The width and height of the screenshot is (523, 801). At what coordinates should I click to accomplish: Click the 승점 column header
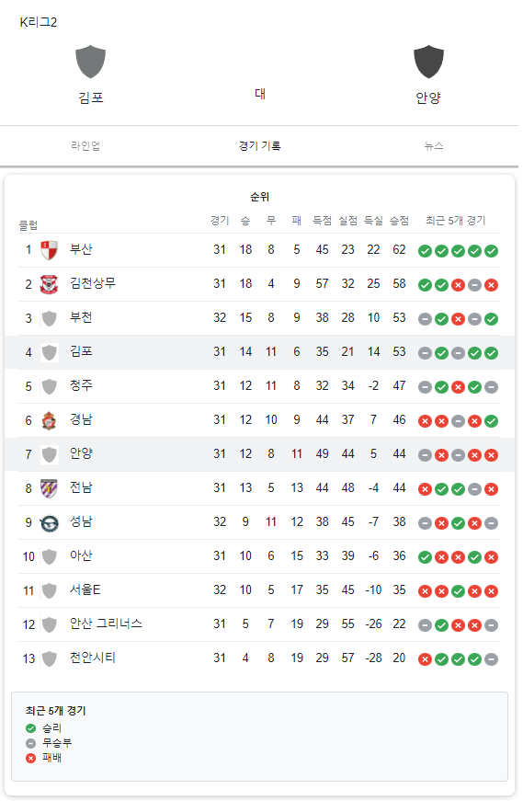click(x=399, y=220)
